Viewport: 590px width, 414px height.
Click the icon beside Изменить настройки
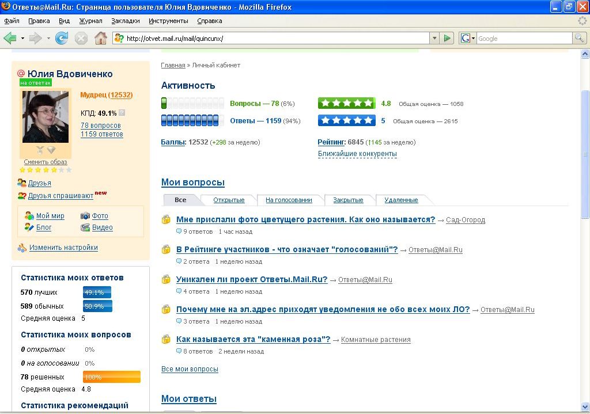22,248
